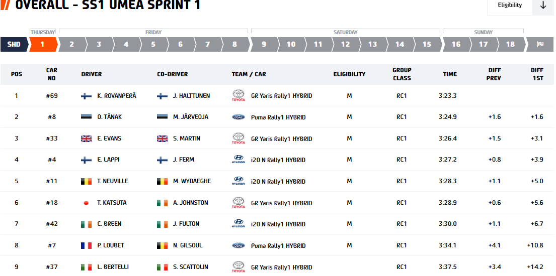Click the Finnish flag beside K. Rovanperä
Image resolution: width=556 pixels, height=276 pixels.
(86, 96)
